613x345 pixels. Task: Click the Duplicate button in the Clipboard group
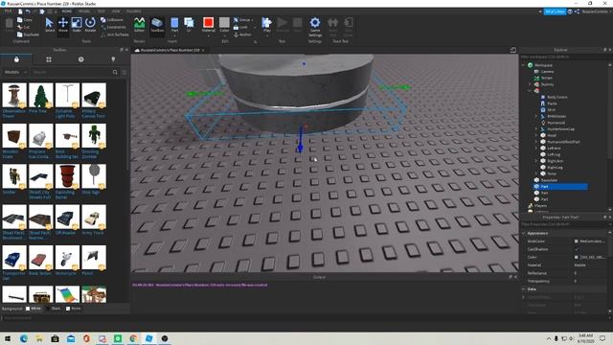click(28, 34)
